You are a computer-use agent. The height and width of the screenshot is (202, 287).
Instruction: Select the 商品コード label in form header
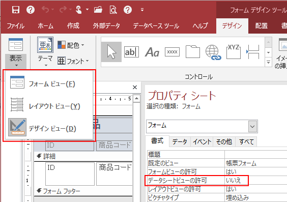[x=114, y=146]
